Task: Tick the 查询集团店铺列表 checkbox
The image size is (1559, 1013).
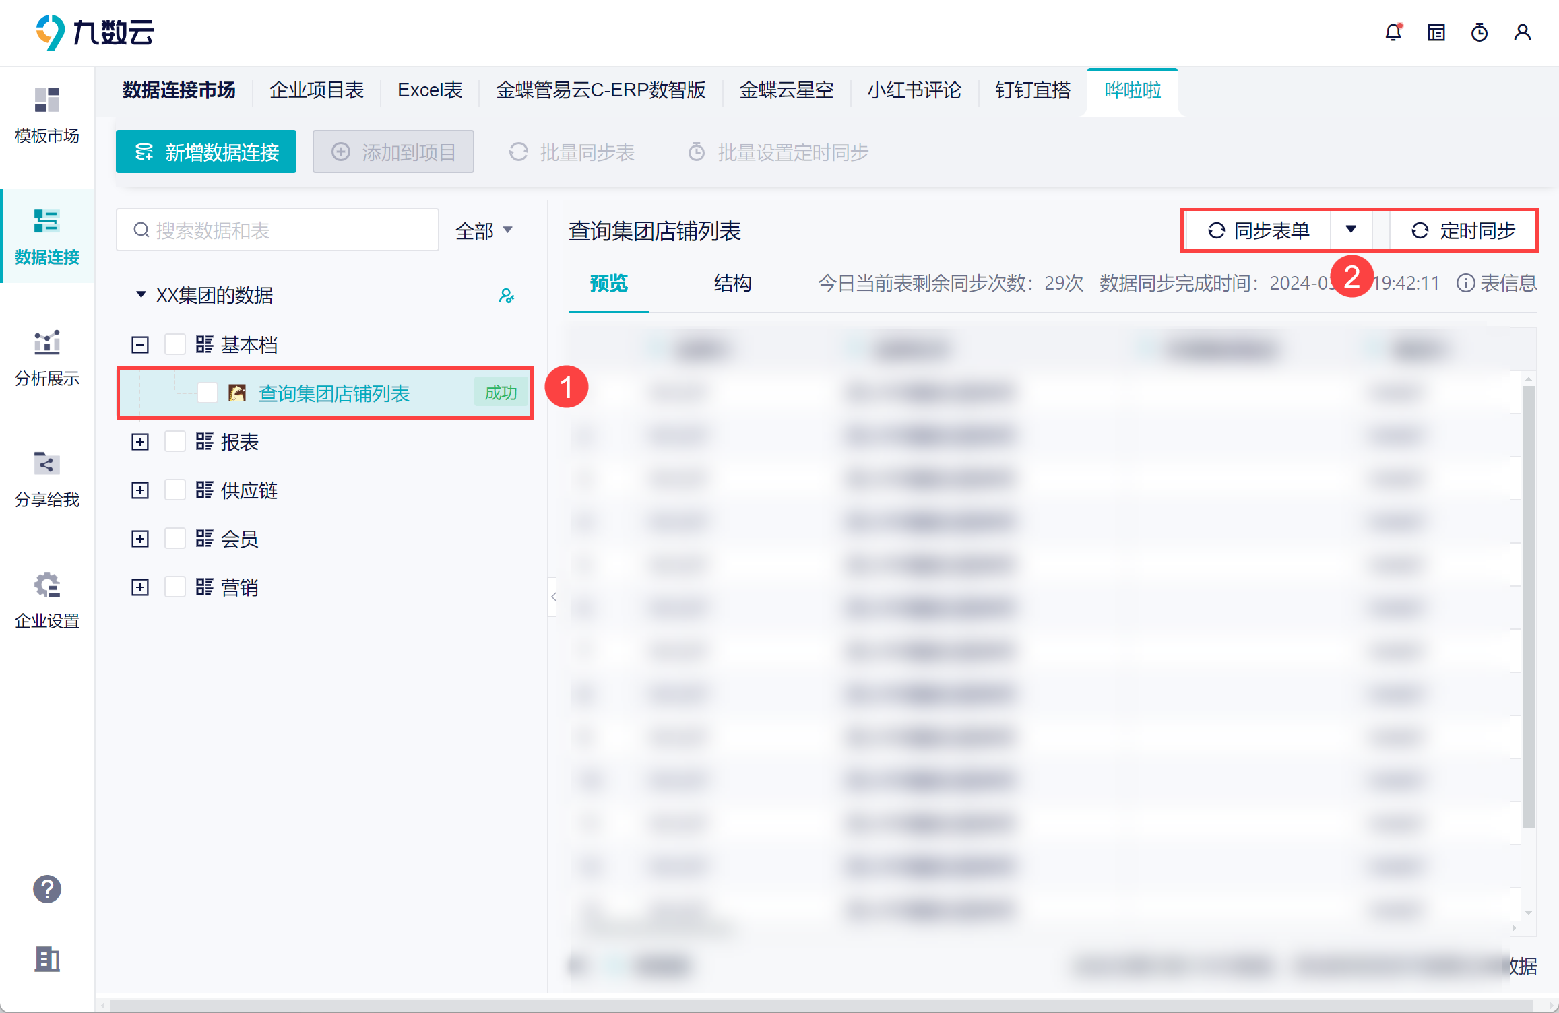Action: point(208,393)
